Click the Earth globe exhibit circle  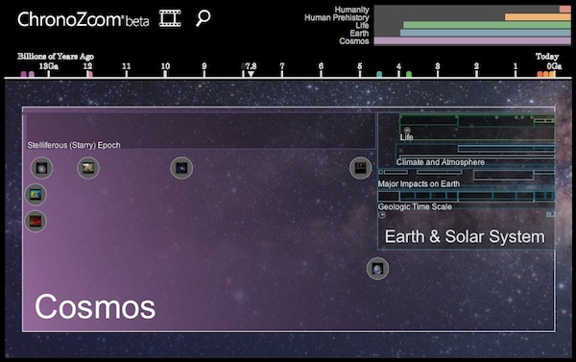click(377, 269)
